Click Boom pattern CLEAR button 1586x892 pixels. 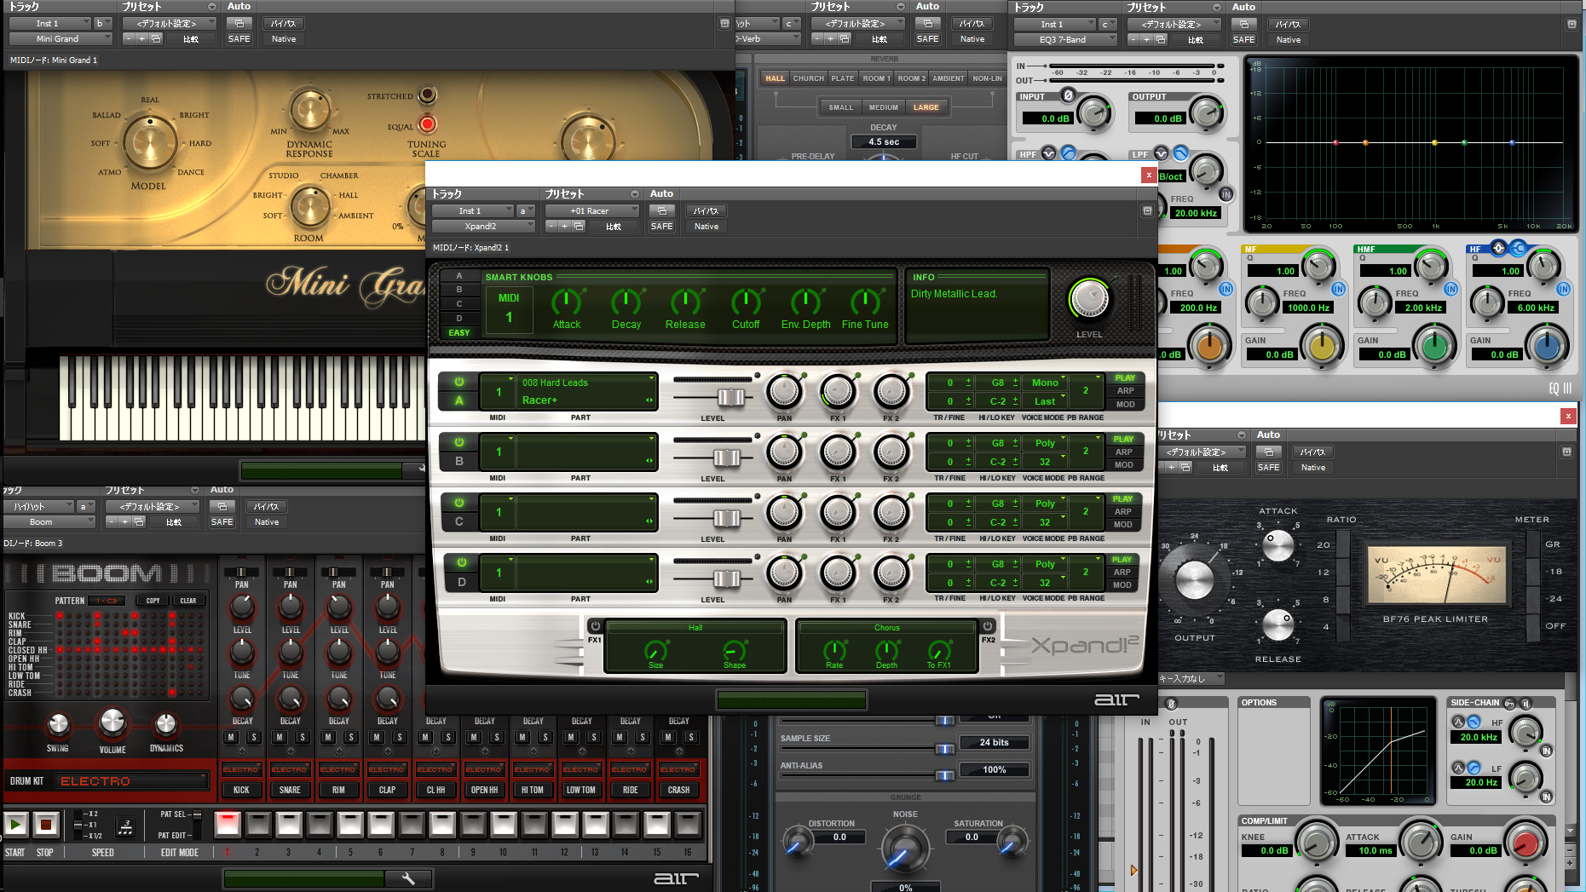tap(188, 601)
